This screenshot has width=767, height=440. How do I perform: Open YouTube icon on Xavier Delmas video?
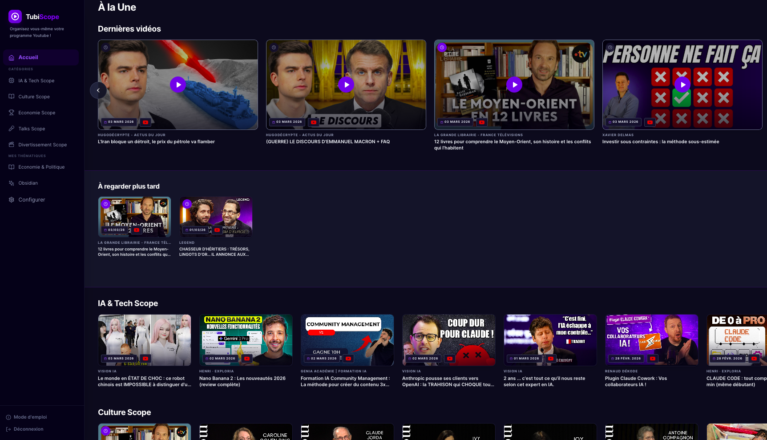point(650,122)
